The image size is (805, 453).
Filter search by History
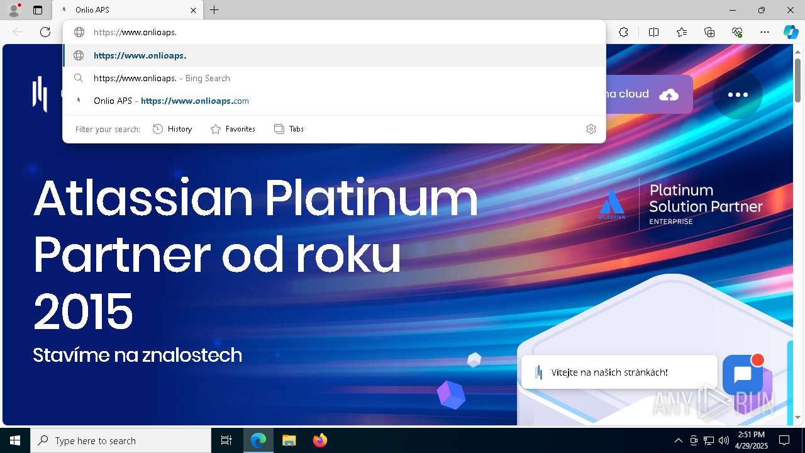pyautogui.click(x=172, y=129)
